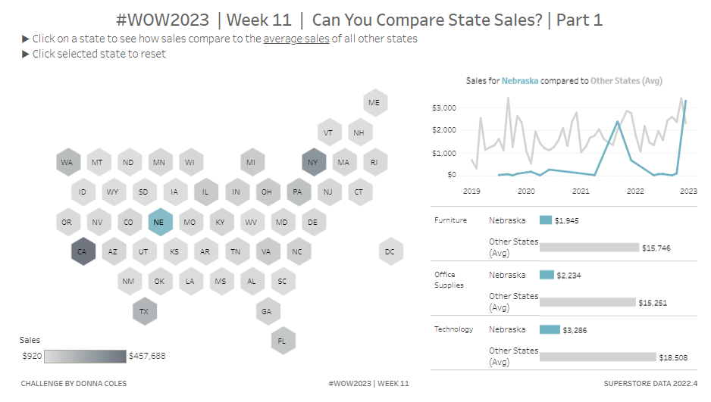Click the Nebraska Furniture sales bar
711x402 pixels.
coord(546,220)
